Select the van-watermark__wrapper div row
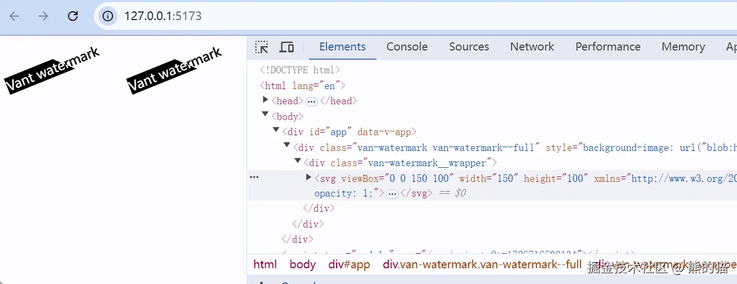Screen dimensions: 737x284 [x=400, y=162]
